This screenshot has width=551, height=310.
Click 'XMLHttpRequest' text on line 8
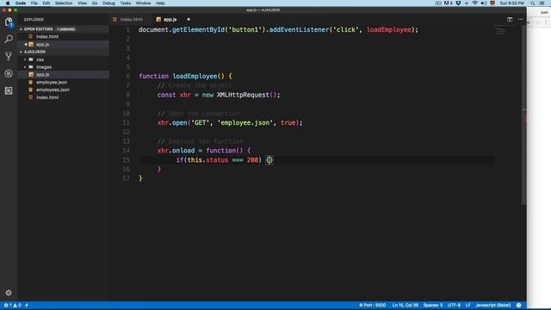pos(243,95)
